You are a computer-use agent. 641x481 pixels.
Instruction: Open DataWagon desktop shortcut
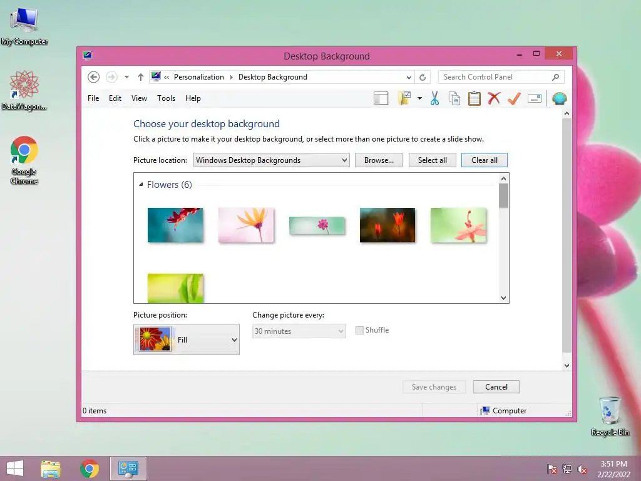click(x=24, y=90)
